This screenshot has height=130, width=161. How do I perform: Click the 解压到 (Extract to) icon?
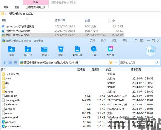point(28,49)
